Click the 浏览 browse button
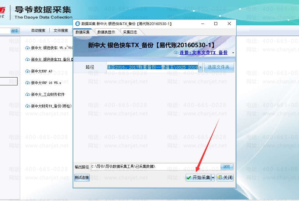The height and width of the screenshot is (201, 299). point(227,167)
